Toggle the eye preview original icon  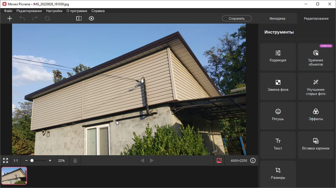(92, 18)
